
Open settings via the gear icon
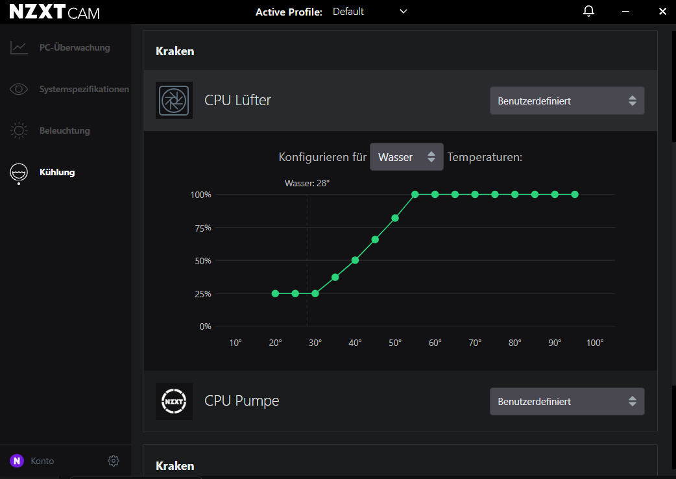tap(114, 461)
